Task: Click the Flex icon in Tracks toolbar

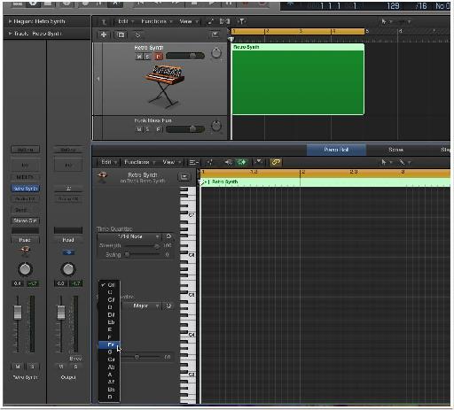Action: click(x=224, y=21)
